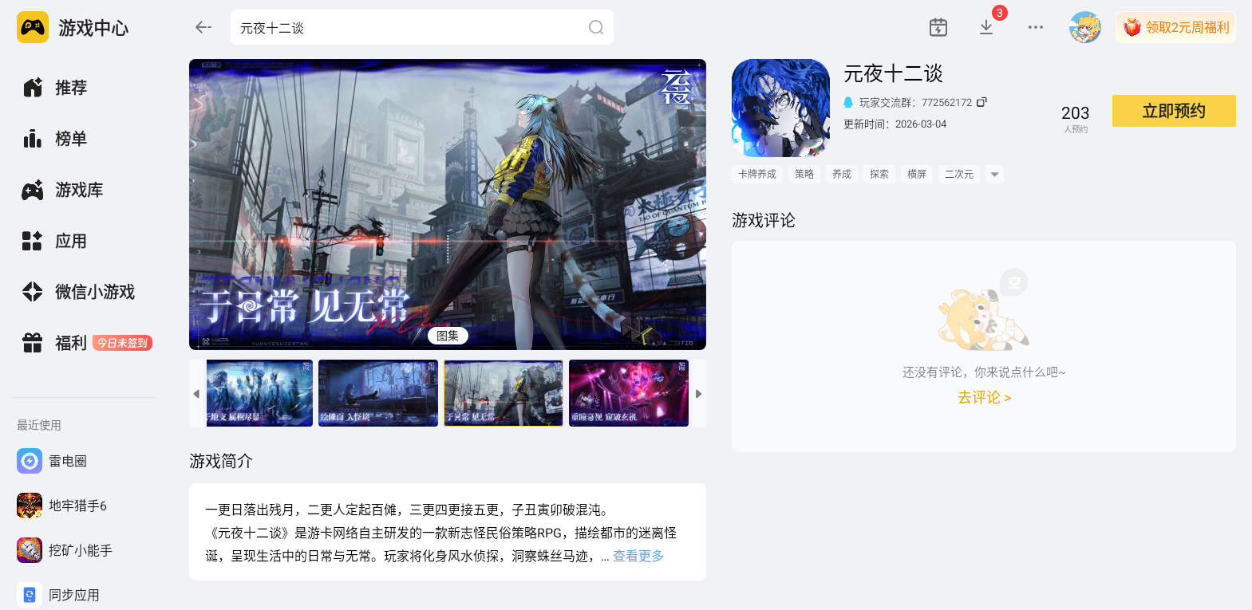
Task: Open the user avatar profile
Action: tap(1085, 27)
